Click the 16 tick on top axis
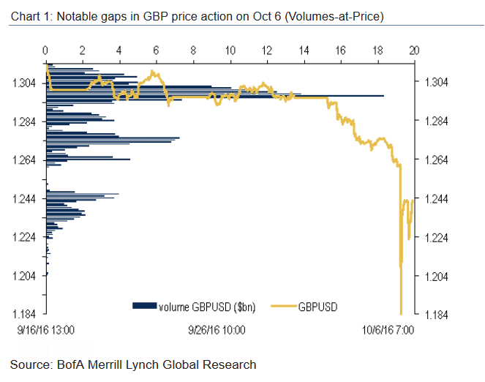Image resolution: width=485 pixels, height=382 pixels. tap(340, 51)
